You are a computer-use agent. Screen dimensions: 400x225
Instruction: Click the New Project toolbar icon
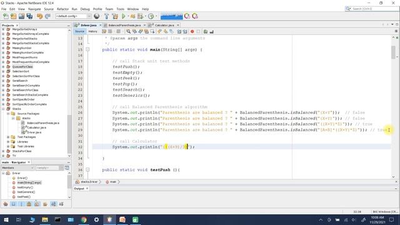coord(14,16)
